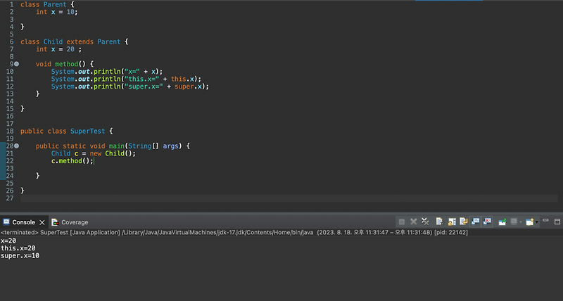
Task: Collapse the main method fold marker at line 20
Action: [16, 146]
